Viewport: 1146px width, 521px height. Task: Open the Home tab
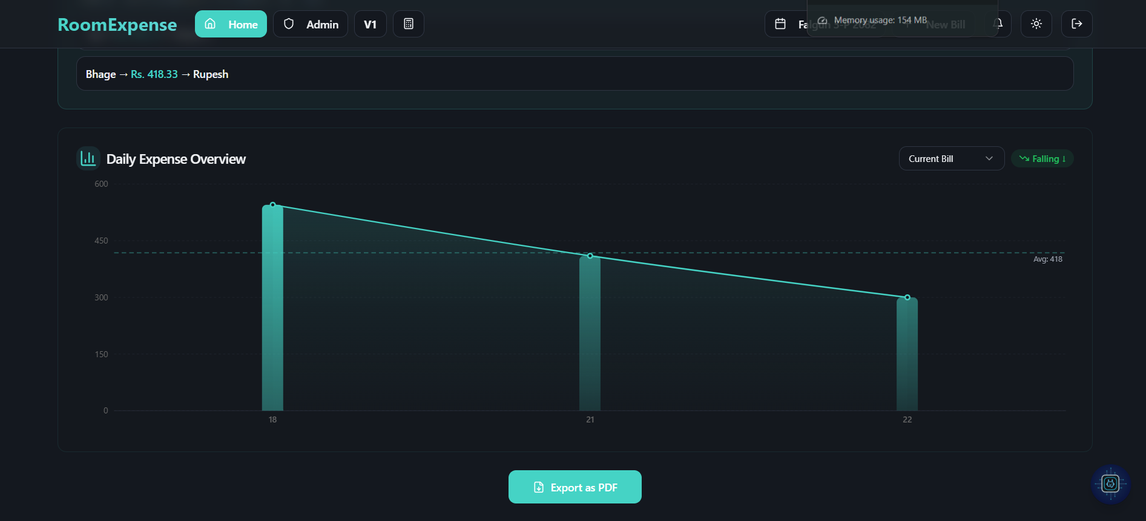point(231,24)
